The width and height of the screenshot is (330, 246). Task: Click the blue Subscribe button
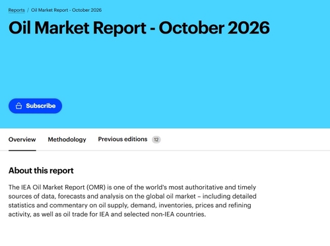coord(35,106)
